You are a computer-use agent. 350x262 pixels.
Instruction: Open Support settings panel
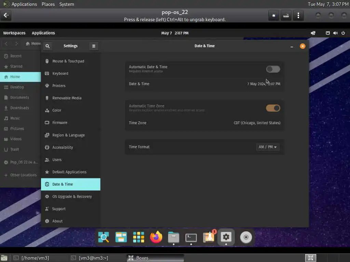click(x=71, y=209)
